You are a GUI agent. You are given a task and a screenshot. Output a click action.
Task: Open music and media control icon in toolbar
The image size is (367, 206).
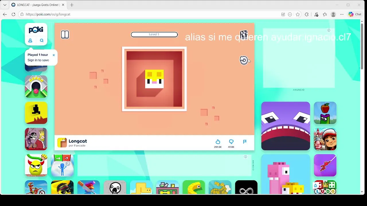point(316,14)
